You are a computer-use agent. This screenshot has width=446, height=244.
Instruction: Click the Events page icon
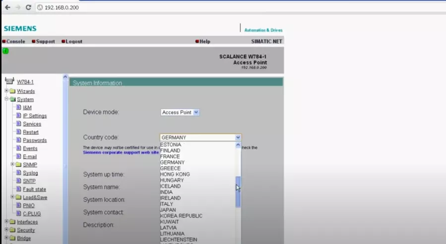tap(18, 148)
